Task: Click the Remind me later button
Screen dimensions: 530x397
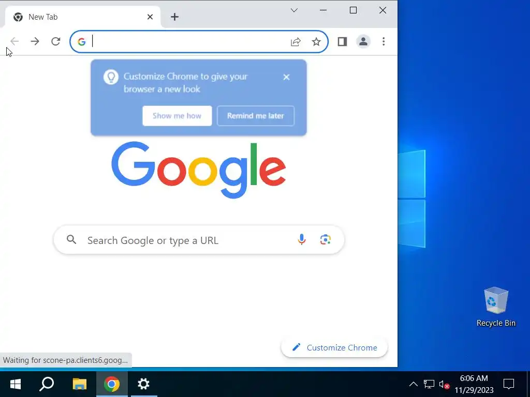Action: 256,116
